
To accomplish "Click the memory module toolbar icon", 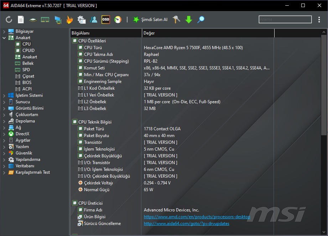I will (45, 20).
